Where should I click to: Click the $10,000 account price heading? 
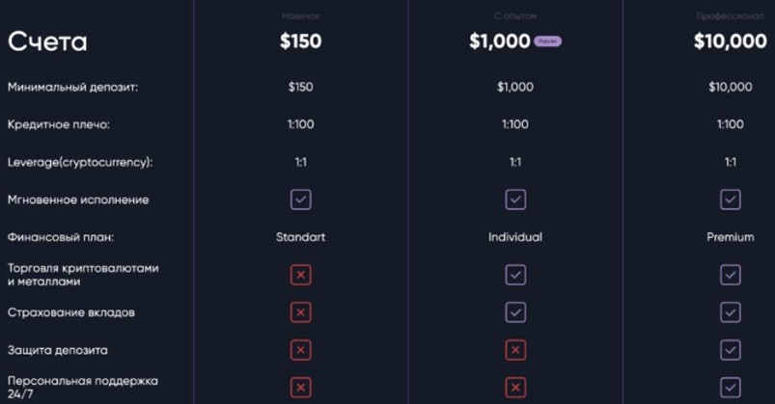click(x=730, y=41)
